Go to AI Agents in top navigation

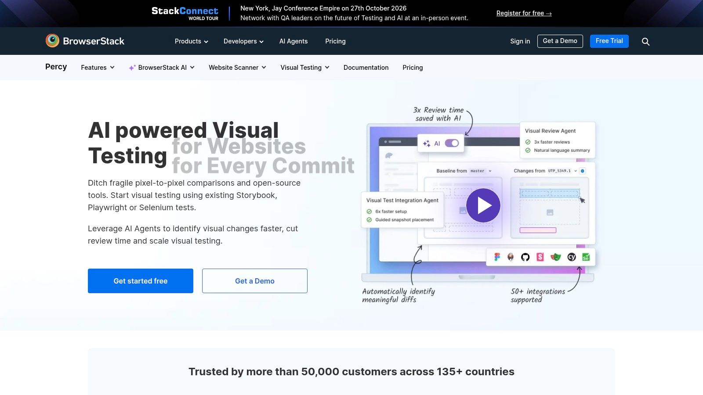click(294, 41)
